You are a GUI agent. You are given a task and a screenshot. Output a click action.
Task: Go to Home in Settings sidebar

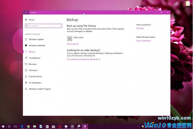[x=31, y=20]
